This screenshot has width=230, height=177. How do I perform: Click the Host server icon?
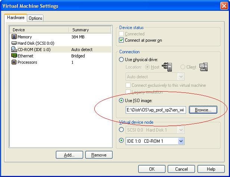[167, 67]
